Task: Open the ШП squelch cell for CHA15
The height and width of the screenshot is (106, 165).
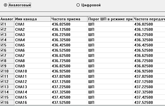Action: pos(110,97)
